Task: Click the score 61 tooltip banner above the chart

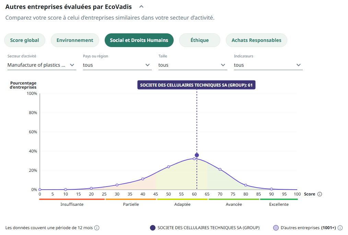Action: coord(196,85)
